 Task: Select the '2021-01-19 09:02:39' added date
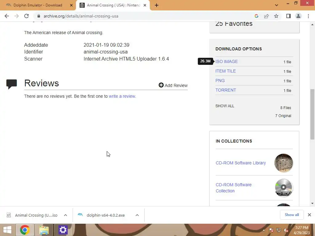(106, 45)
